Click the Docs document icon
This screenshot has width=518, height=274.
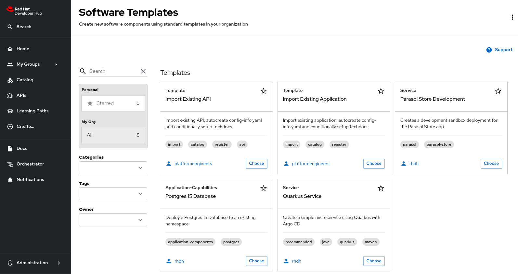10,148
